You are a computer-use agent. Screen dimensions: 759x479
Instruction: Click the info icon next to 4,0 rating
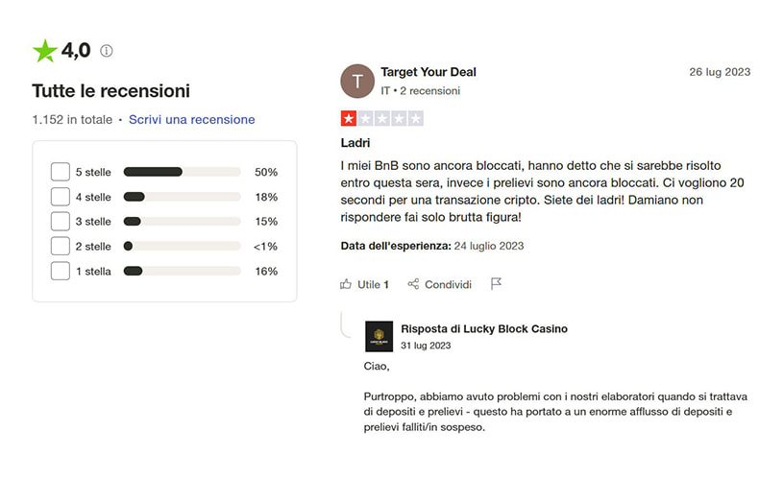(x=107, y=51)
